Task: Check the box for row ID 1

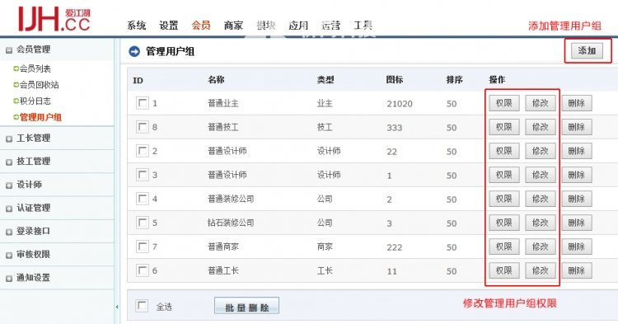Action: [x=142, y=103]
